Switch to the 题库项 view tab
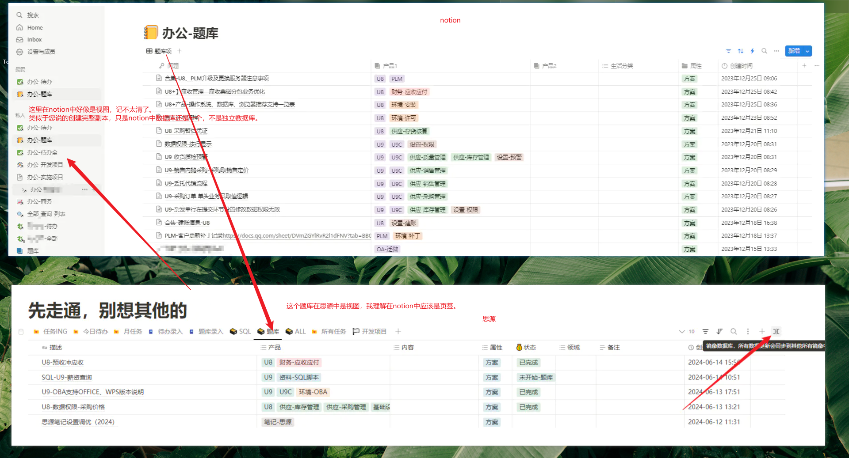 pos(159,51)
